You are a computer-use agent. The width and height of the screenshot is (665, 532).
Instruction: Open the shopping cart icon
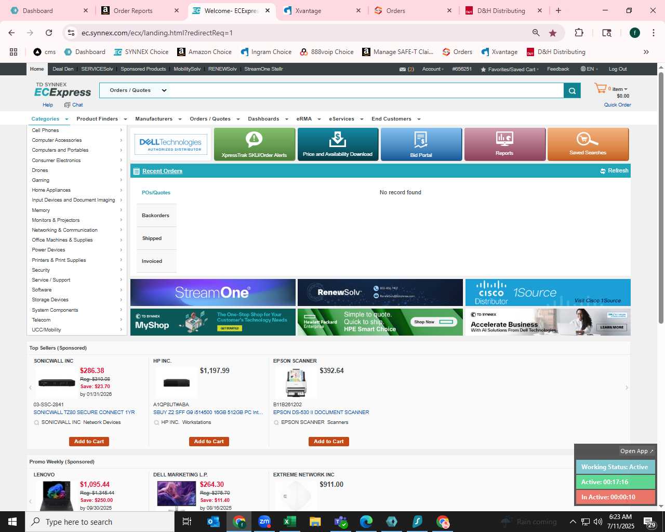[601, 88]
